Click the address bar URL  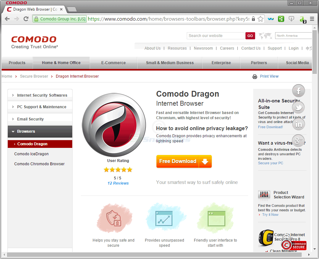tap(168, 19)
